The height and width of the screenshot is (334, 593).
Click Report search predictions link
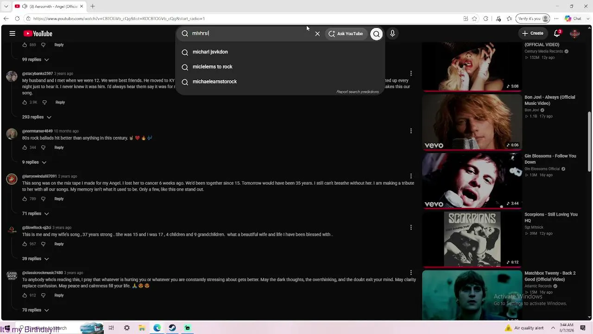tap(358, 92)
